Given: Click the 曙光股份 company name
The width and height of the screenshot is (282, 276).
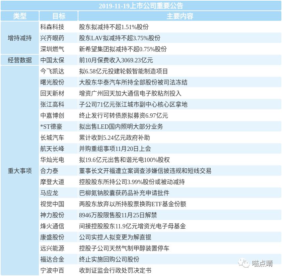Looking at the screenshot, I should [52, 82].
